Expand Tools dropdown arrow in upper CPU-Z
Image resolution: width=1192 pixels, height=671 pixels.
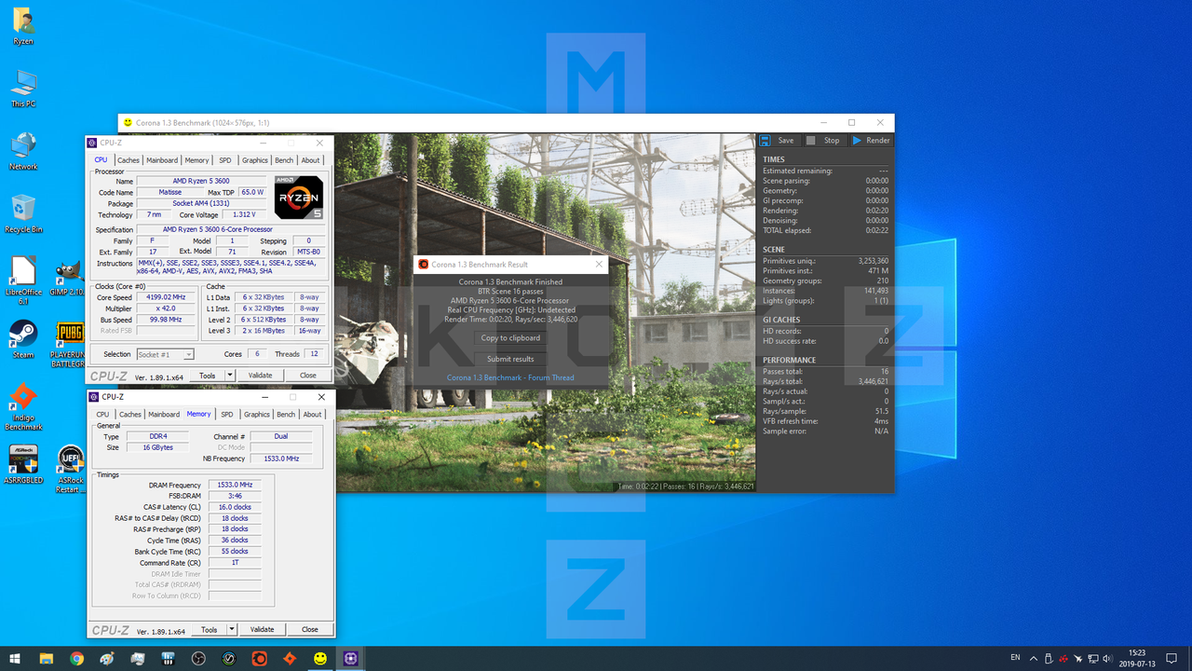point(229,376)
